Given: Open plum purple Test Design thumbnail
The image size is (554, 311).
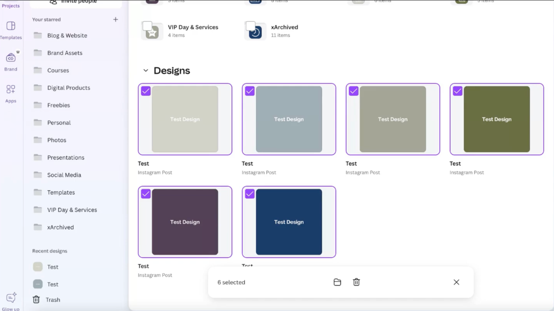Looking at the screenshot, I should [185, 222].
